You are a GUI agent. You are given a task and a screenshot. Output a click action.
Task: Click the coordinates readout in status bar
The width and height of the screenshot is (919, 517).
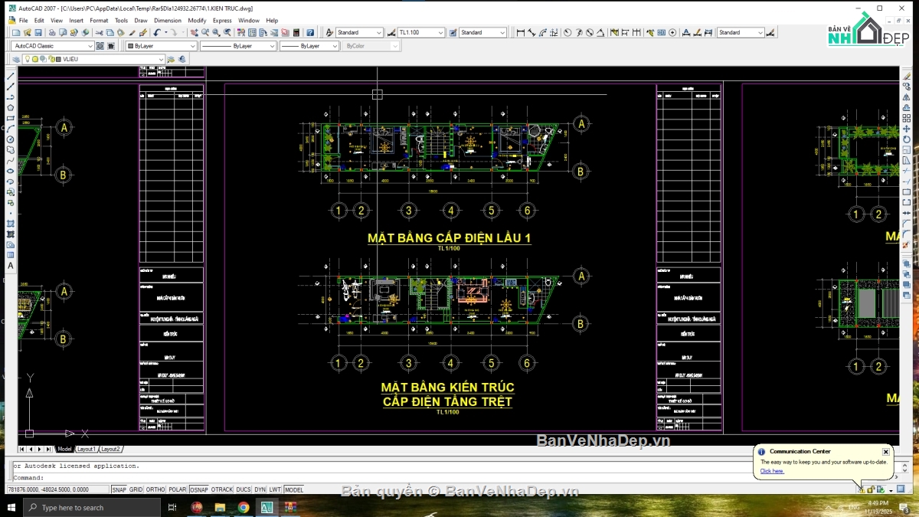[57, 489]
